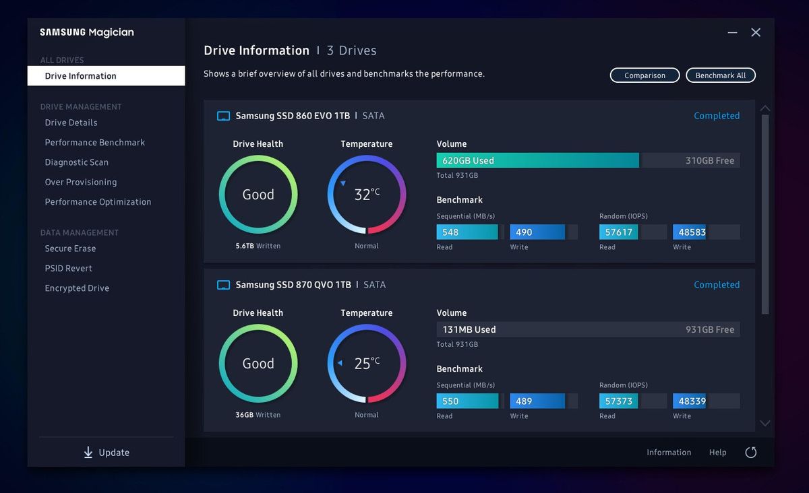
Task: Click the Benchmark All button
Action: (x=721, y=75)
